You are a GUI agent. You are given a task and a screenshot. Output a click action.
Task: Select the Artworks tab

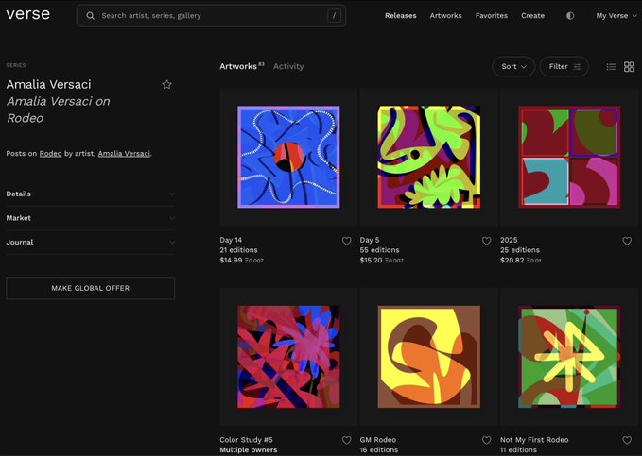tap(241, 66)
